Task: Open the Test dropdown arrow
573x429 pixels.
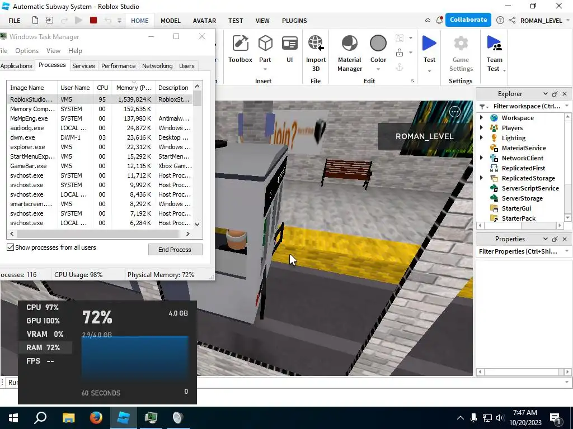Action: (429, 71)
